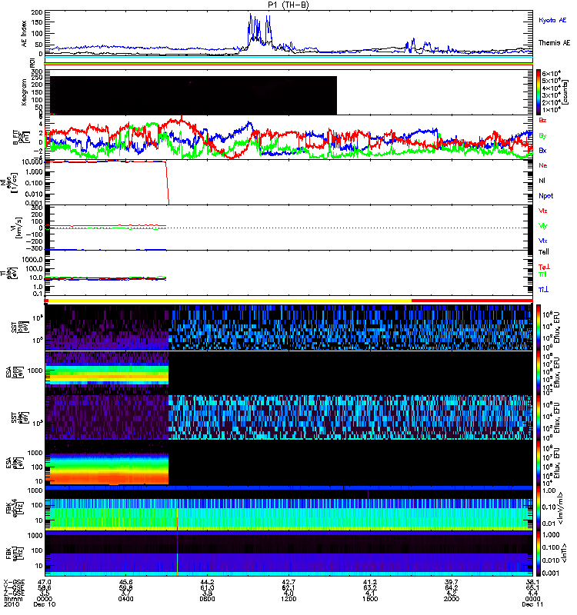Click the year label 2010
The height and width of the screenshot is (615, 577).
[x=12, y=604]
